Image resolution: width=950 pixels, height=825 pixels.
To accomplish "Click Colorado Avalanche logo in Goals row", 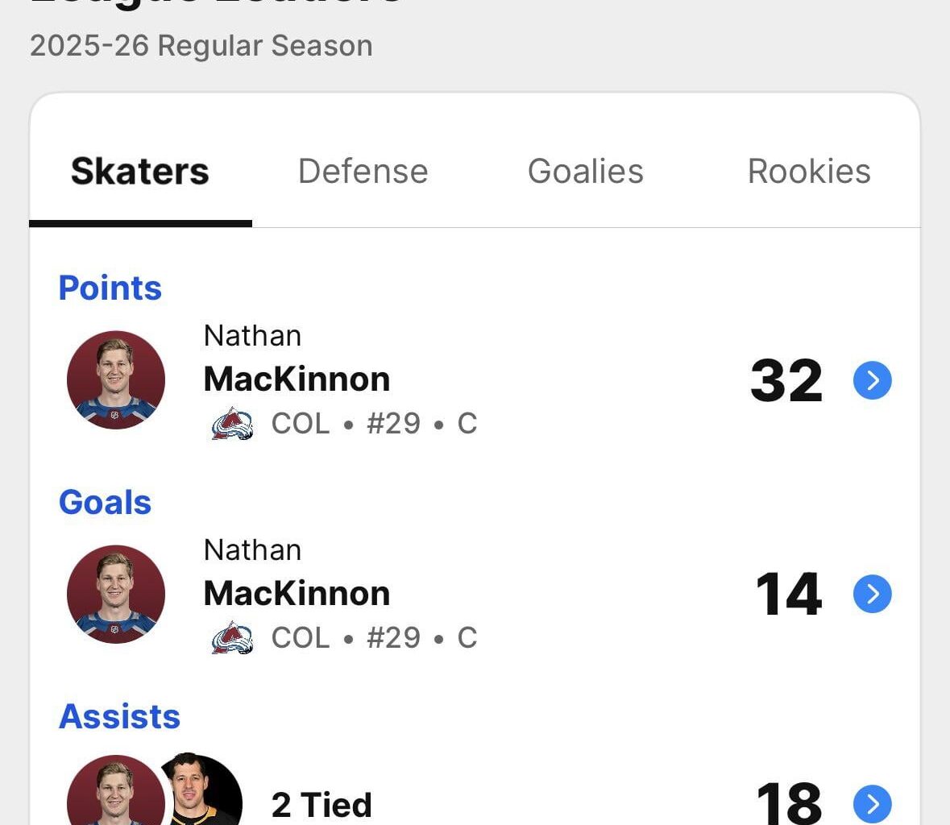I will (x=233, y=638).
